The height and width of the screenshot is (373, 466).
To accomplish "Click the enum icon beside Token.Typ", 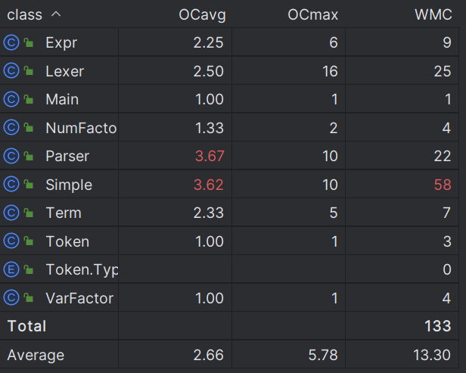I will (11, 269).
